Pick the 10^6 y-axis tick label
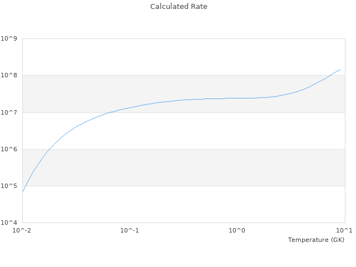Image resolution: width=356 pixels, height=267 pixels. click(x=9, y=149)
